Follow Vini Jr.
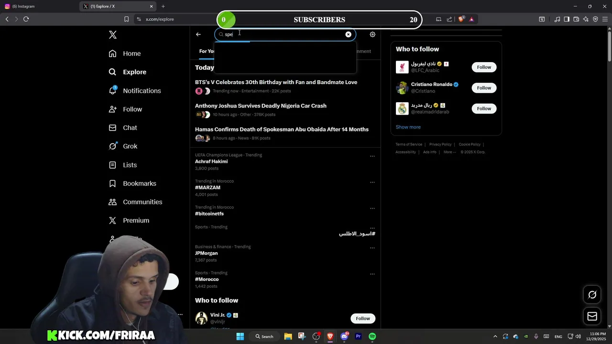The width and height of the screenshot is (612, 344). click(363, 319)
